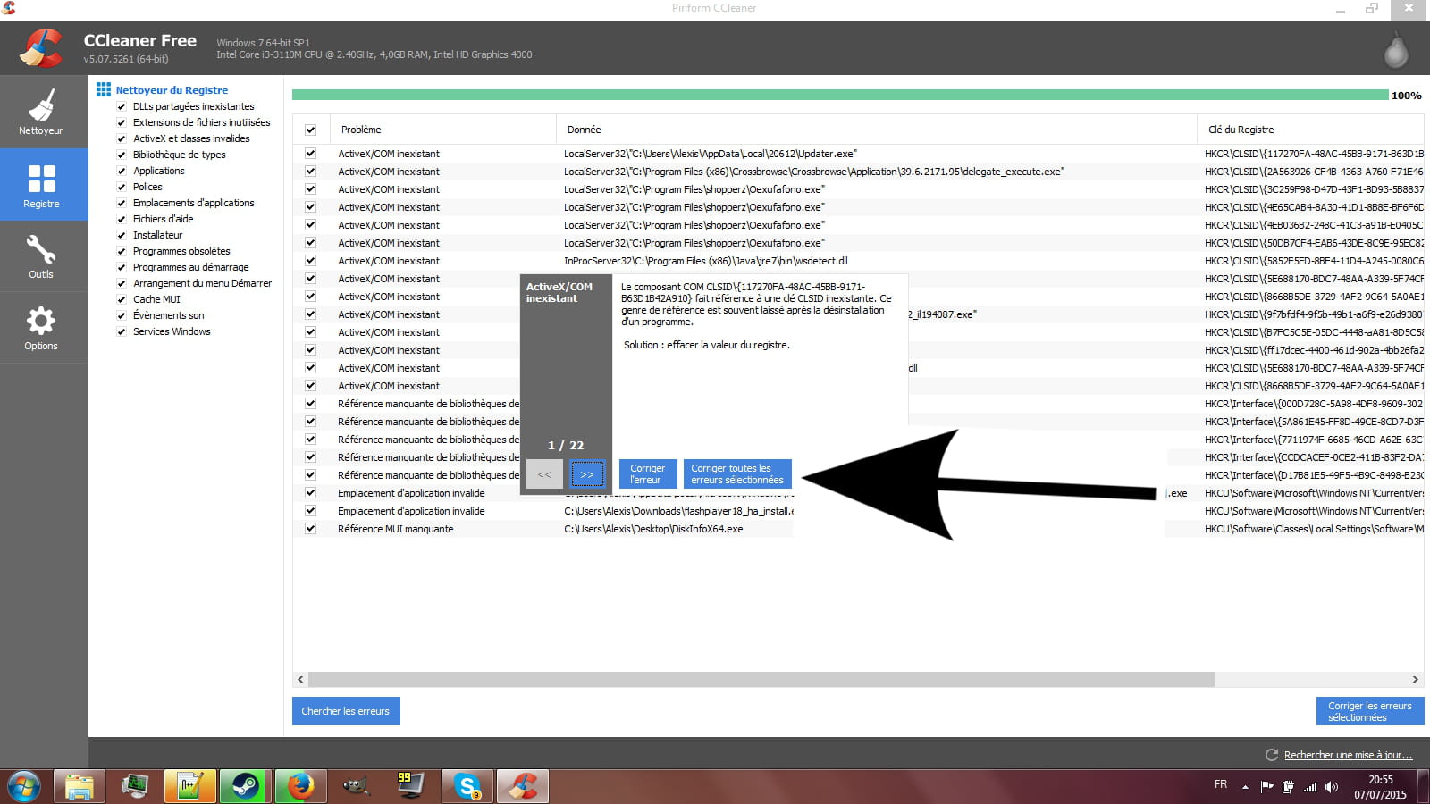Click right arrow of horizontal scrollbar
Screen dimensions: 1430x804
(x=1415, y=680)
